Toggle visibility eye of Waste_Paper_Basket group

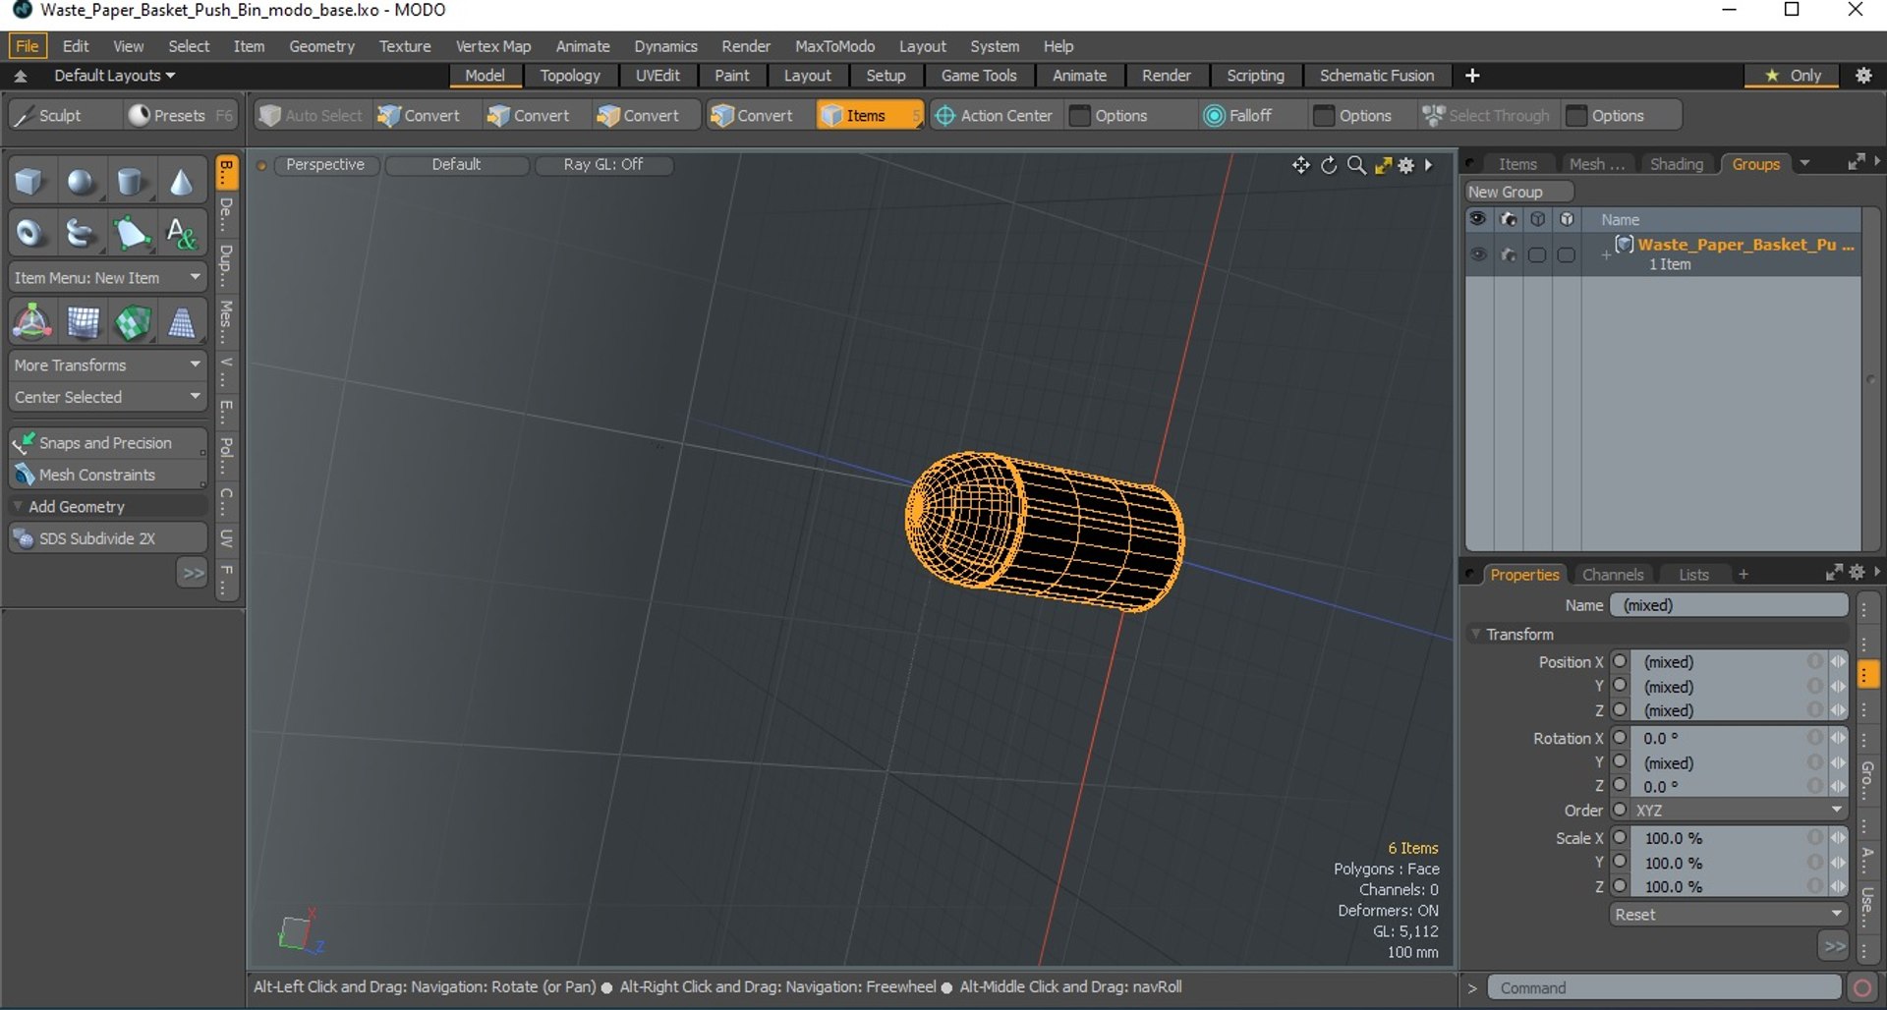pos(1477,254)
